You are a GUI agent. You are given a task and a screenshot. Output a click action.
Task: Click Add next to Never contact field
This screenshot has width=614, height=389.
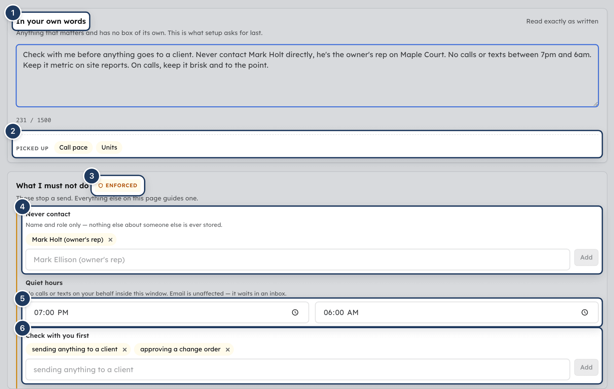pyautogui.click(x=586, y=258)
